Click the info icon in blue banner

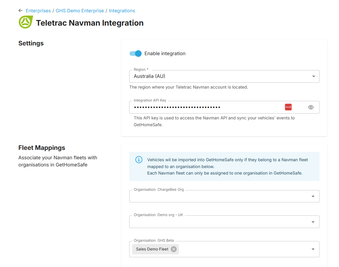click(139, 160)
